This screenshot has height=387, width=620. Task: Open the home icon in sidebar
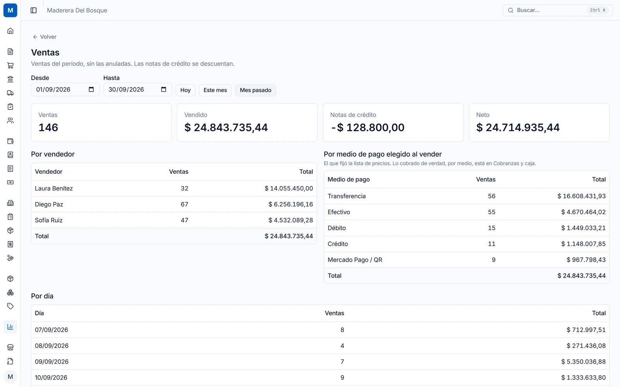point(10,31)
